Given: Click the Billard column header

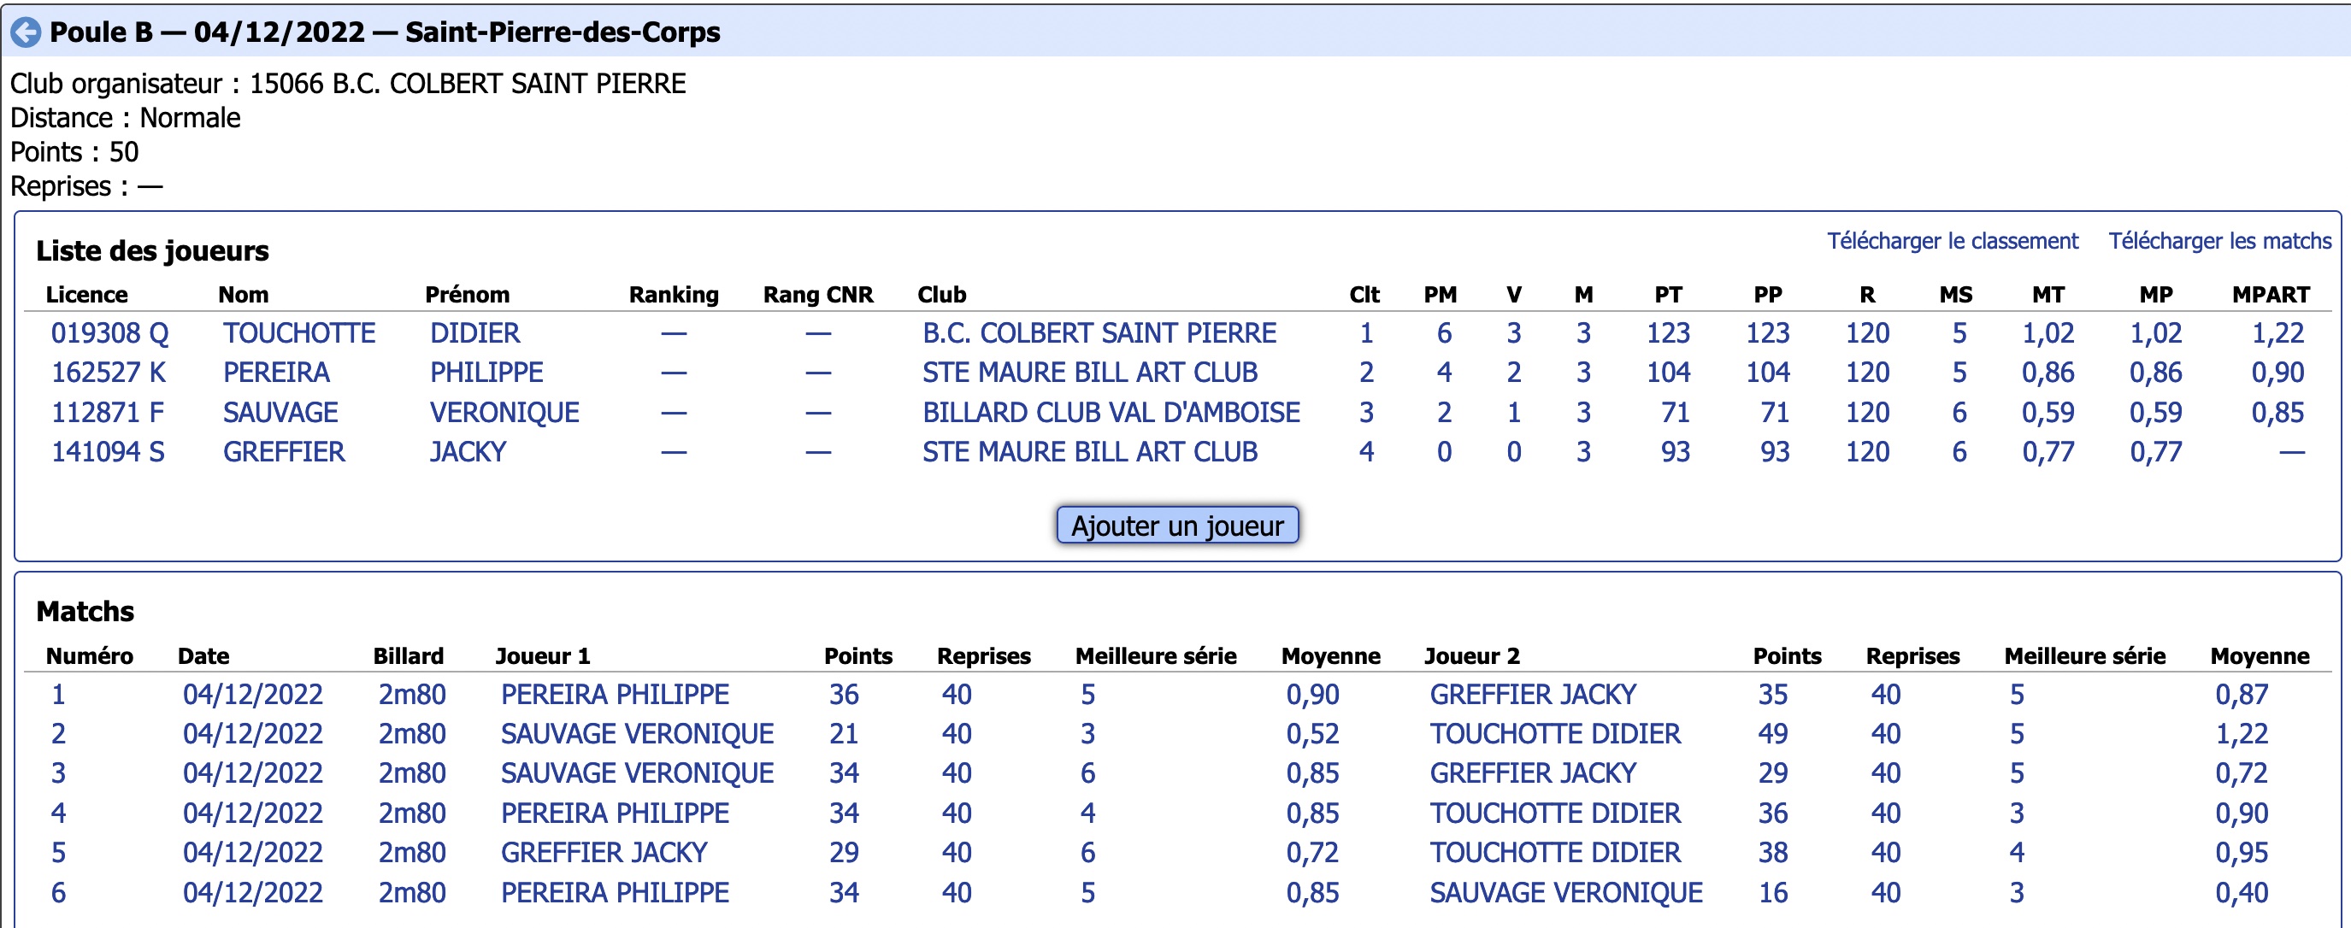Looking at the screenshot, I should point(408,656).
